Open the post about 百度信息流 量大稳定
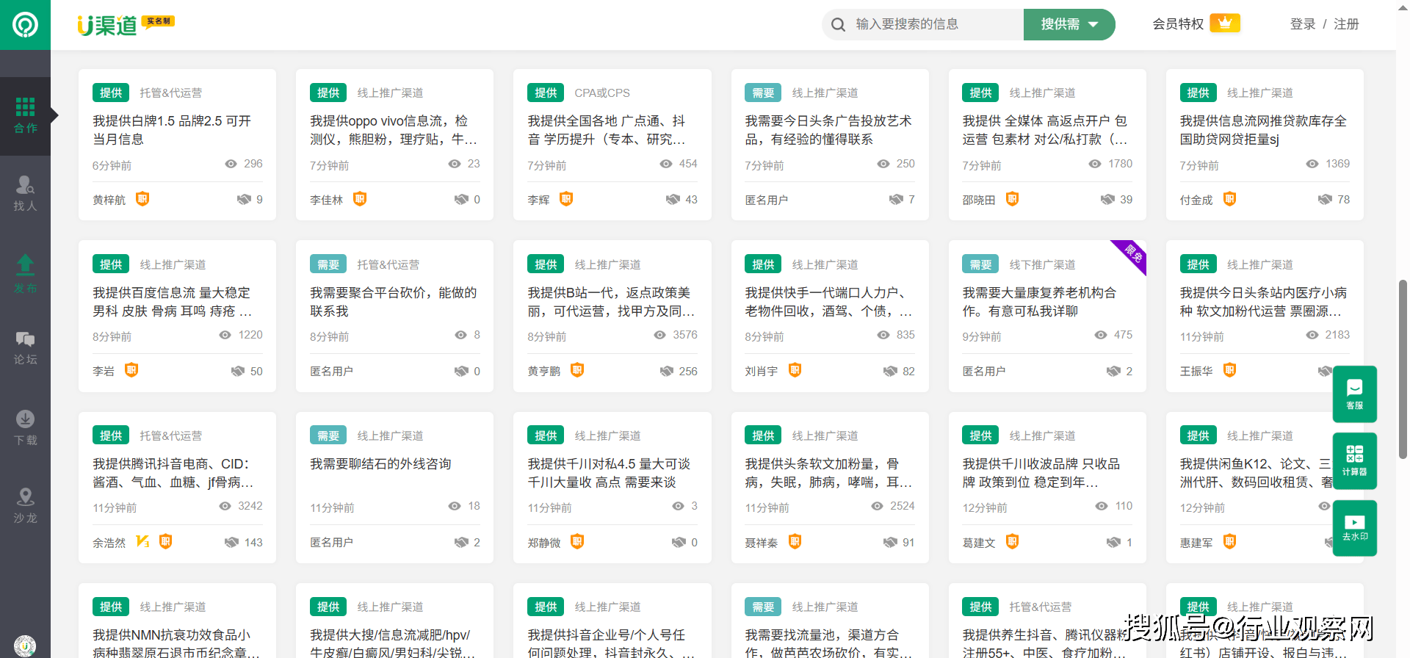Image resolution: width=1410 pixels, height=658 pixels. click(171, 302)
